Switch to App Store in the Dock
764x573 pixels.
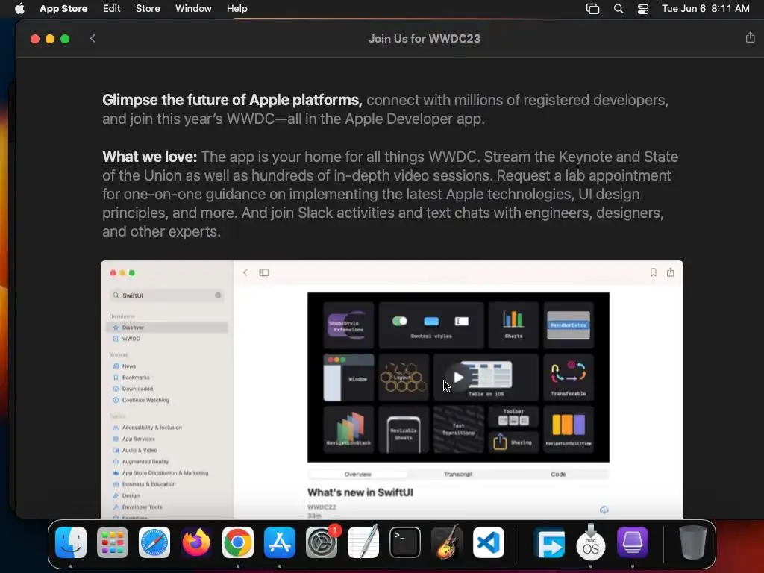click(x=280, y=542)
